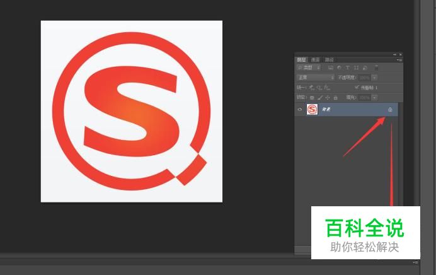Collapse the Layers panel with double arrows
This screenshot has height=275, width=436.
pos(394,54)
